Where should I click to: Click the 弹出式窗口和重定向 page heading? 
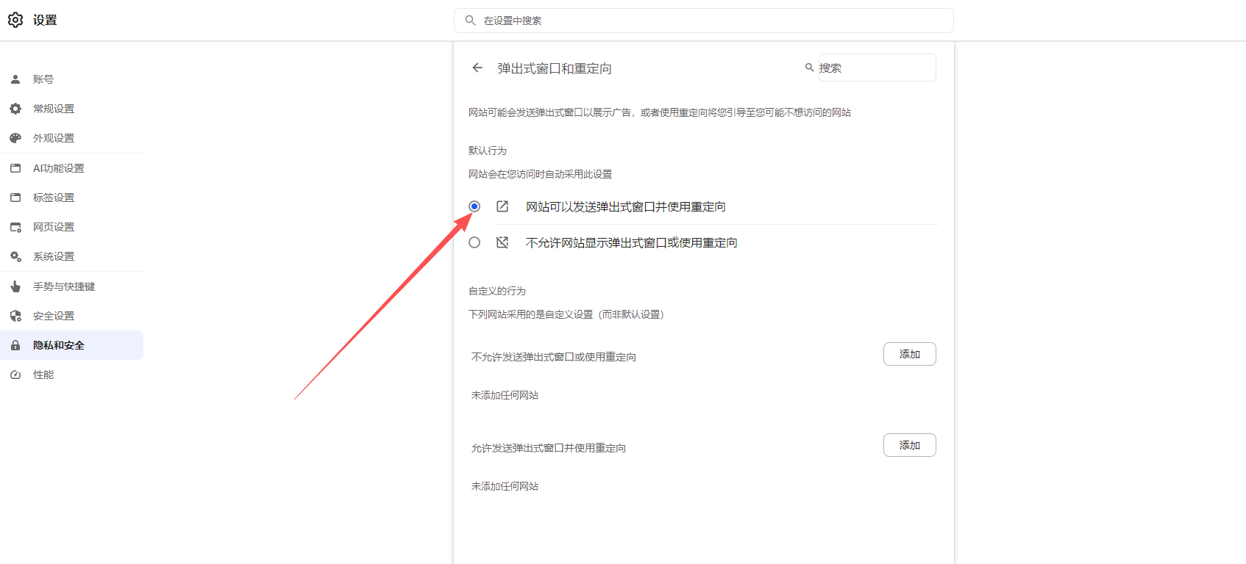[555, 68]
